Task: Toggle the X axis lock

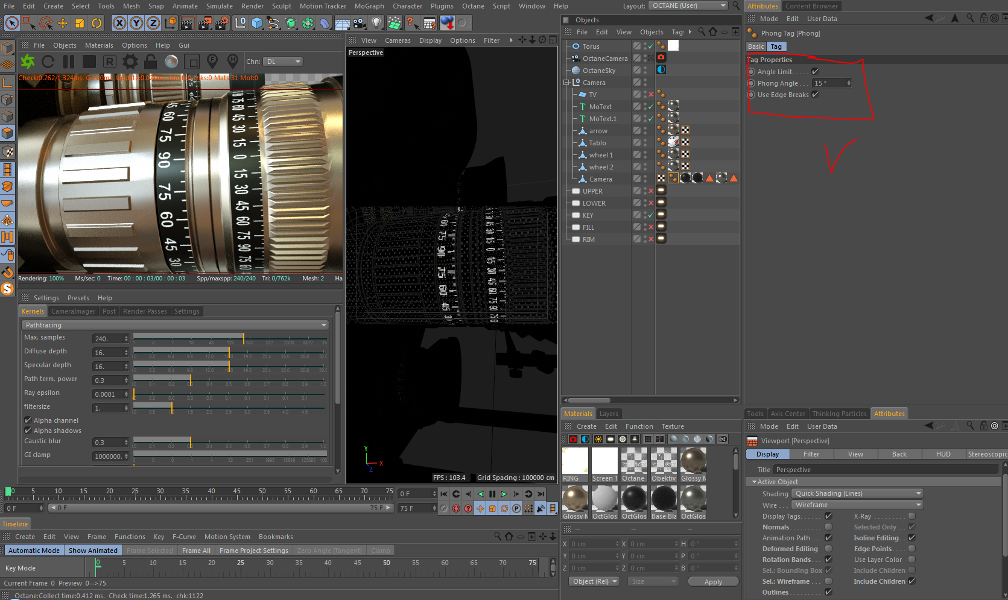Action: click(119, 24)
